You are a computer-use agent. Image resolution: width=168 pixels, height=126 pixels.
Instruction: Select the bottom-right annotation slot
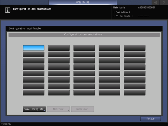point(135,93)
